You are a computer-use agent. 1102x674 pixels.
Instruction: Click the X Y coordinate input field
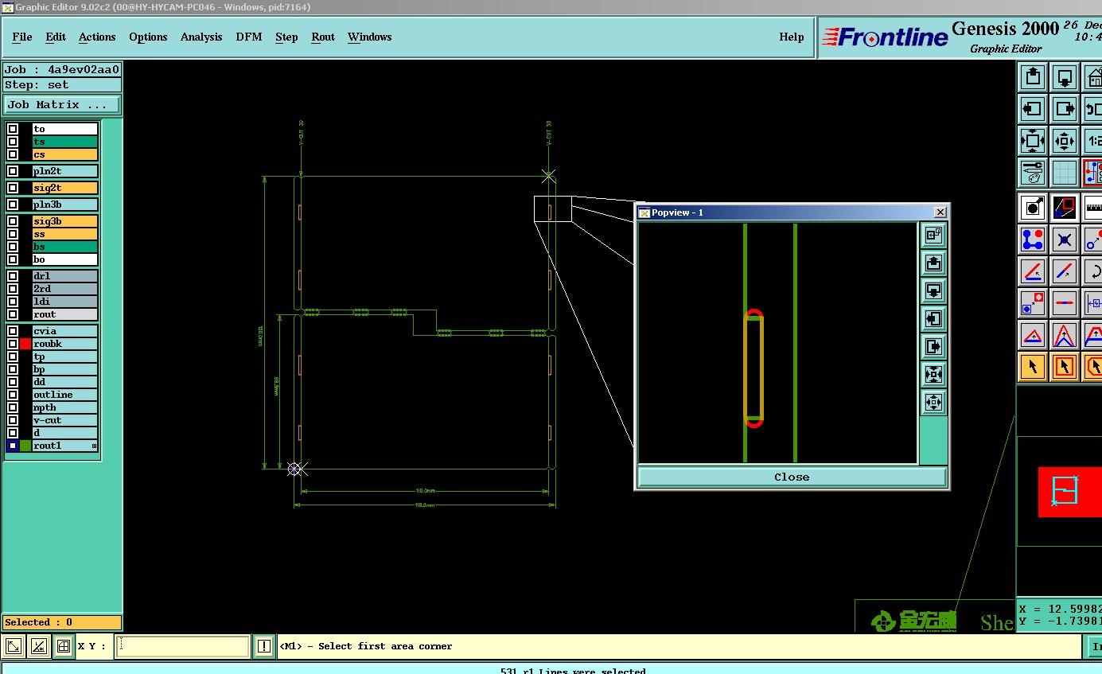(182, 646)
